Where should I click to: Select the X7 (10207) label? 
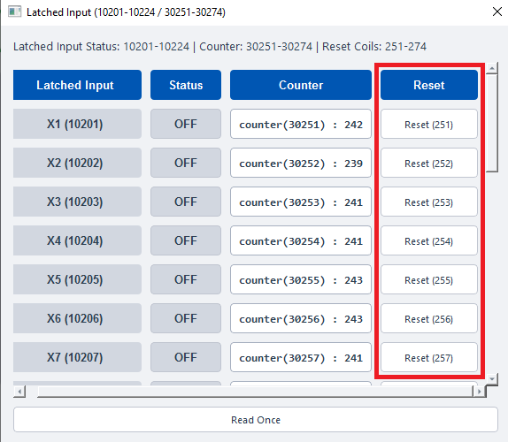tap(77, 357)
